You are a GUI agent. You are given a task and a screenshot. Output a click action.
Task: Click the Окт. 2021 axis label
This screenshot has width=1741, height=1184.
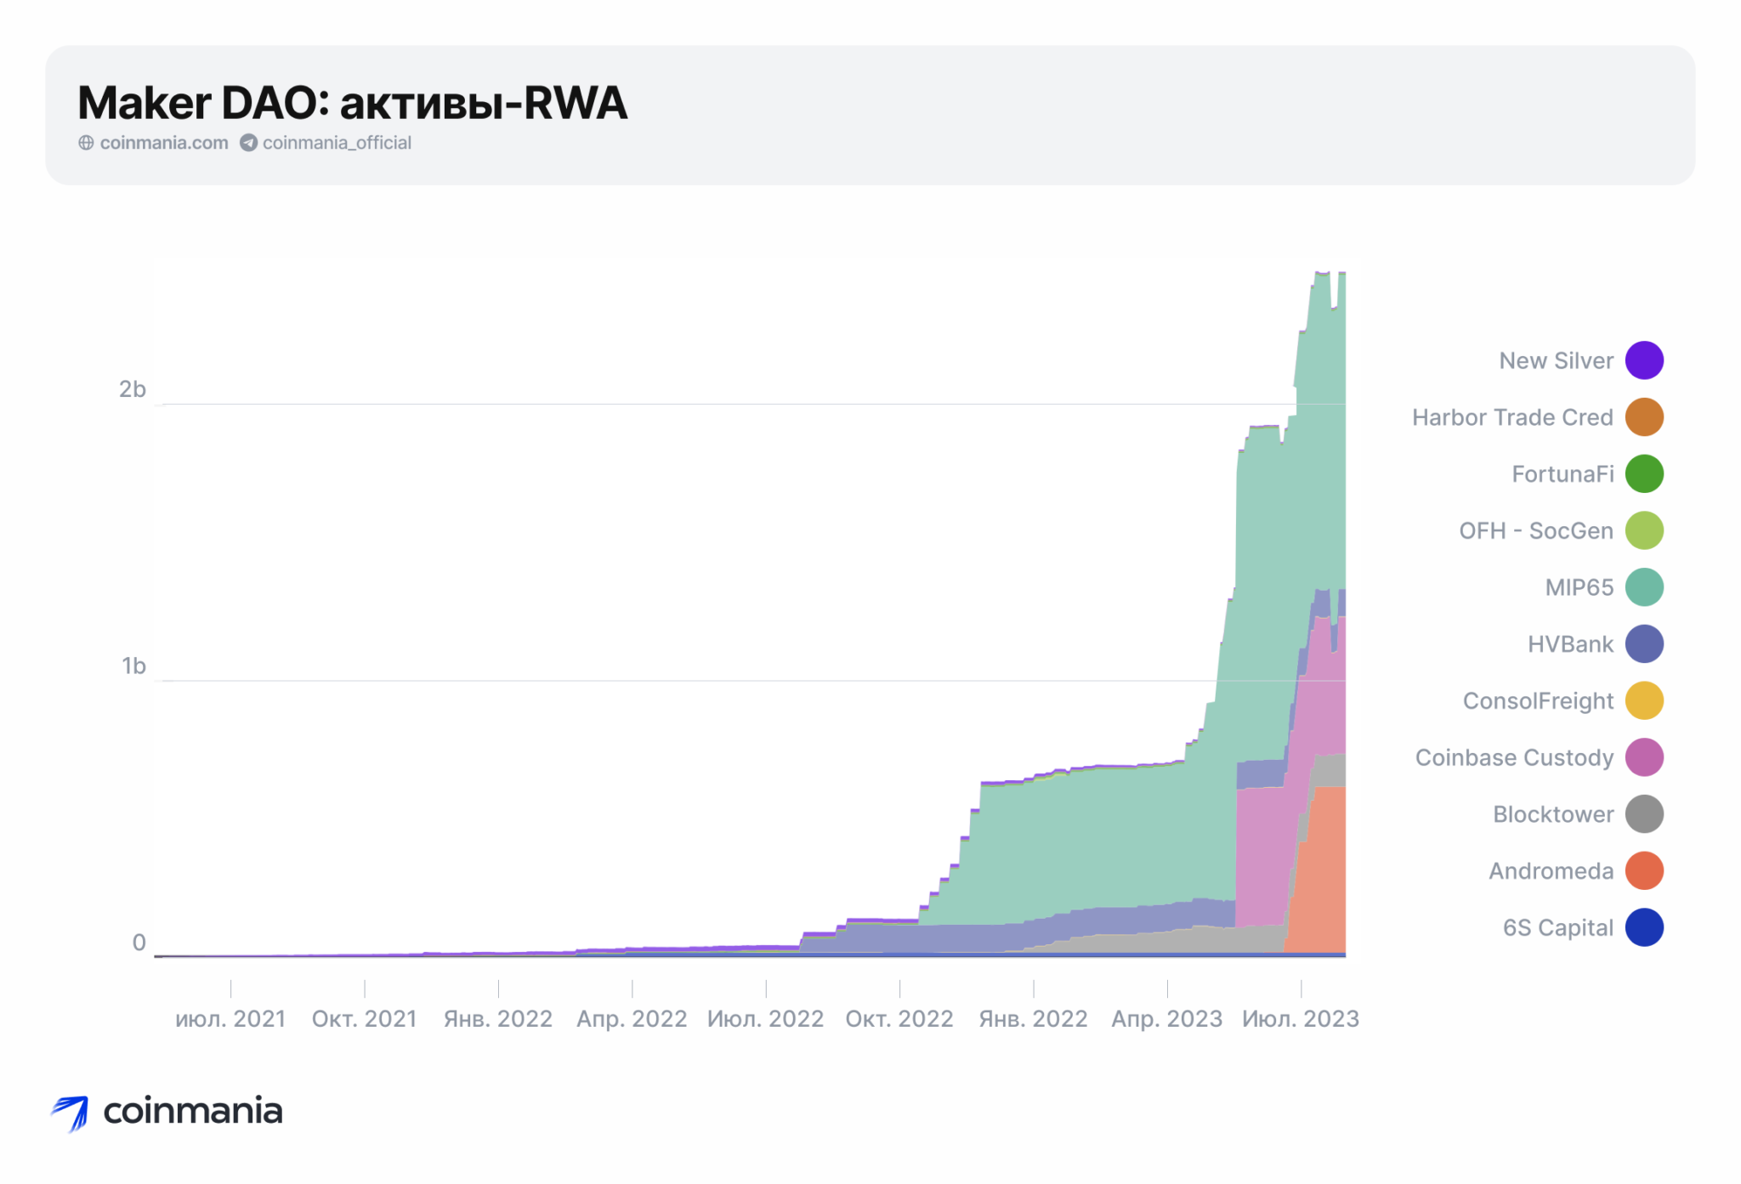pyautogui.click(x=364, y=1019)
